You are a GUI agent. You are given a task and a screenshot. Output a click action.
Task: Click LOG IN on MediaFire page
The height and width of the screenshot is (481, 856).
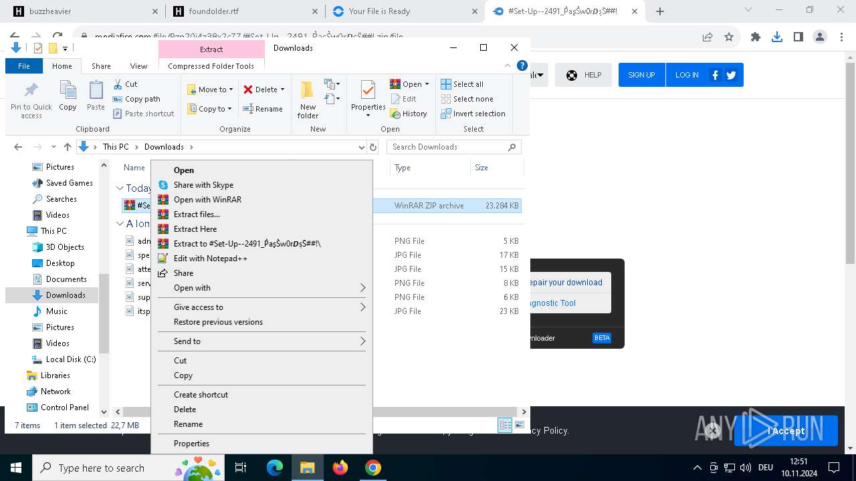pyautogui.click(x=687, y=75)
